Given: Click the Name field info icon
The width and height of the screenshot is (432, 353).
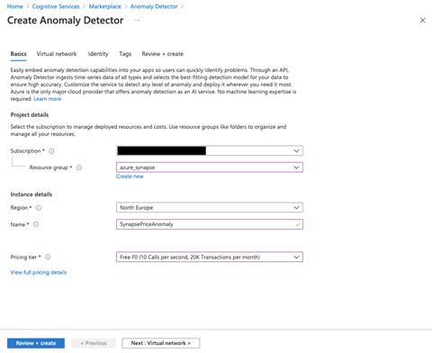Looking at the screenshot, I should (x=36, y=224).
